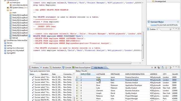181x101 pixels.
Task: Open the Outline view menu arrow
Action: [x=173, y=29]
